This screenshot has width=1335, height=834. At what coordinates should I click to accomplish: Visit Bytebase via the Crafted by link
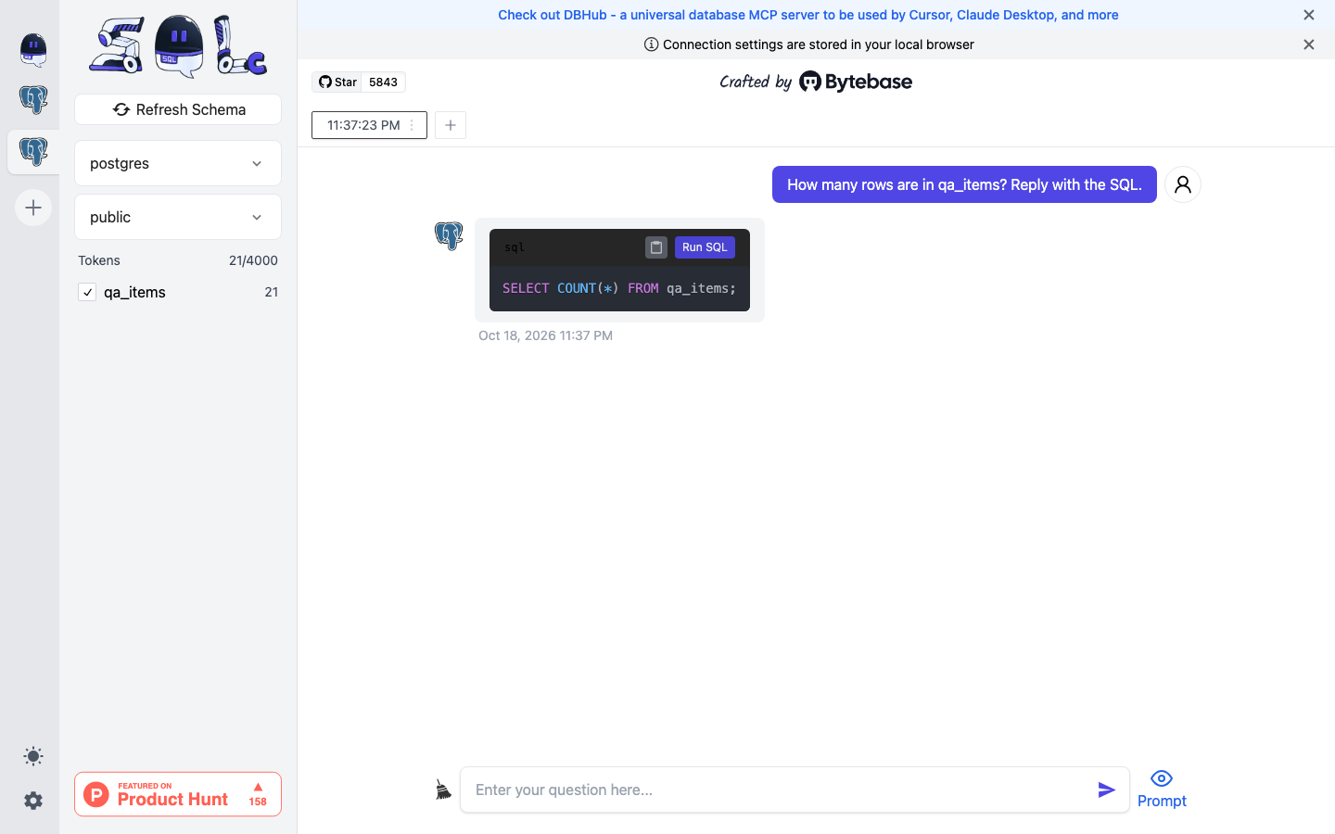pyautogui.click(x=816, y=82)
